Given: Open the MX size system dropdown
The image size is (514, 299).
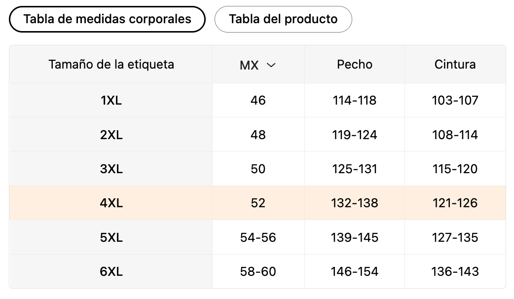Looking at the screenshot, I should tap(257, 65).
